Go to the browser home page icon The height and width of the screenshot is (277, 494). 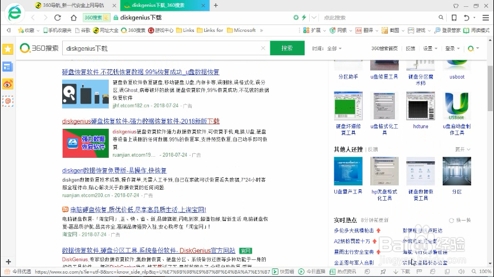[x=74, y=18]
